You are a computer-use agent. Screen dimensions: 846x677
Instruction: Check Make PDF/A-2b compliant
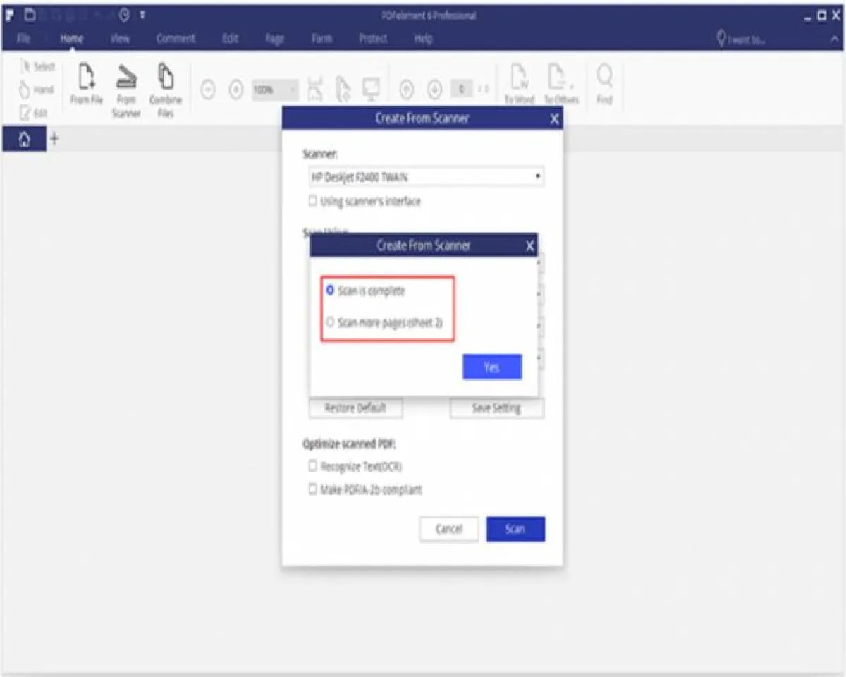pos(312,489)
